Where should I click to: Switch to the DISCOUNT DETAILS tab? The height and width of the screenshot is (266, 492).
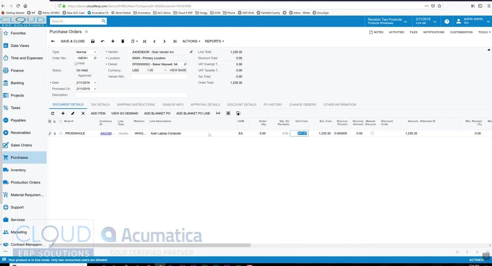click(242, 105)
